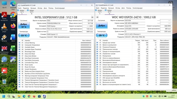Select 'Data Units Written' attribute row
Screen dimensions: 177x99
(x=56, y=56)
